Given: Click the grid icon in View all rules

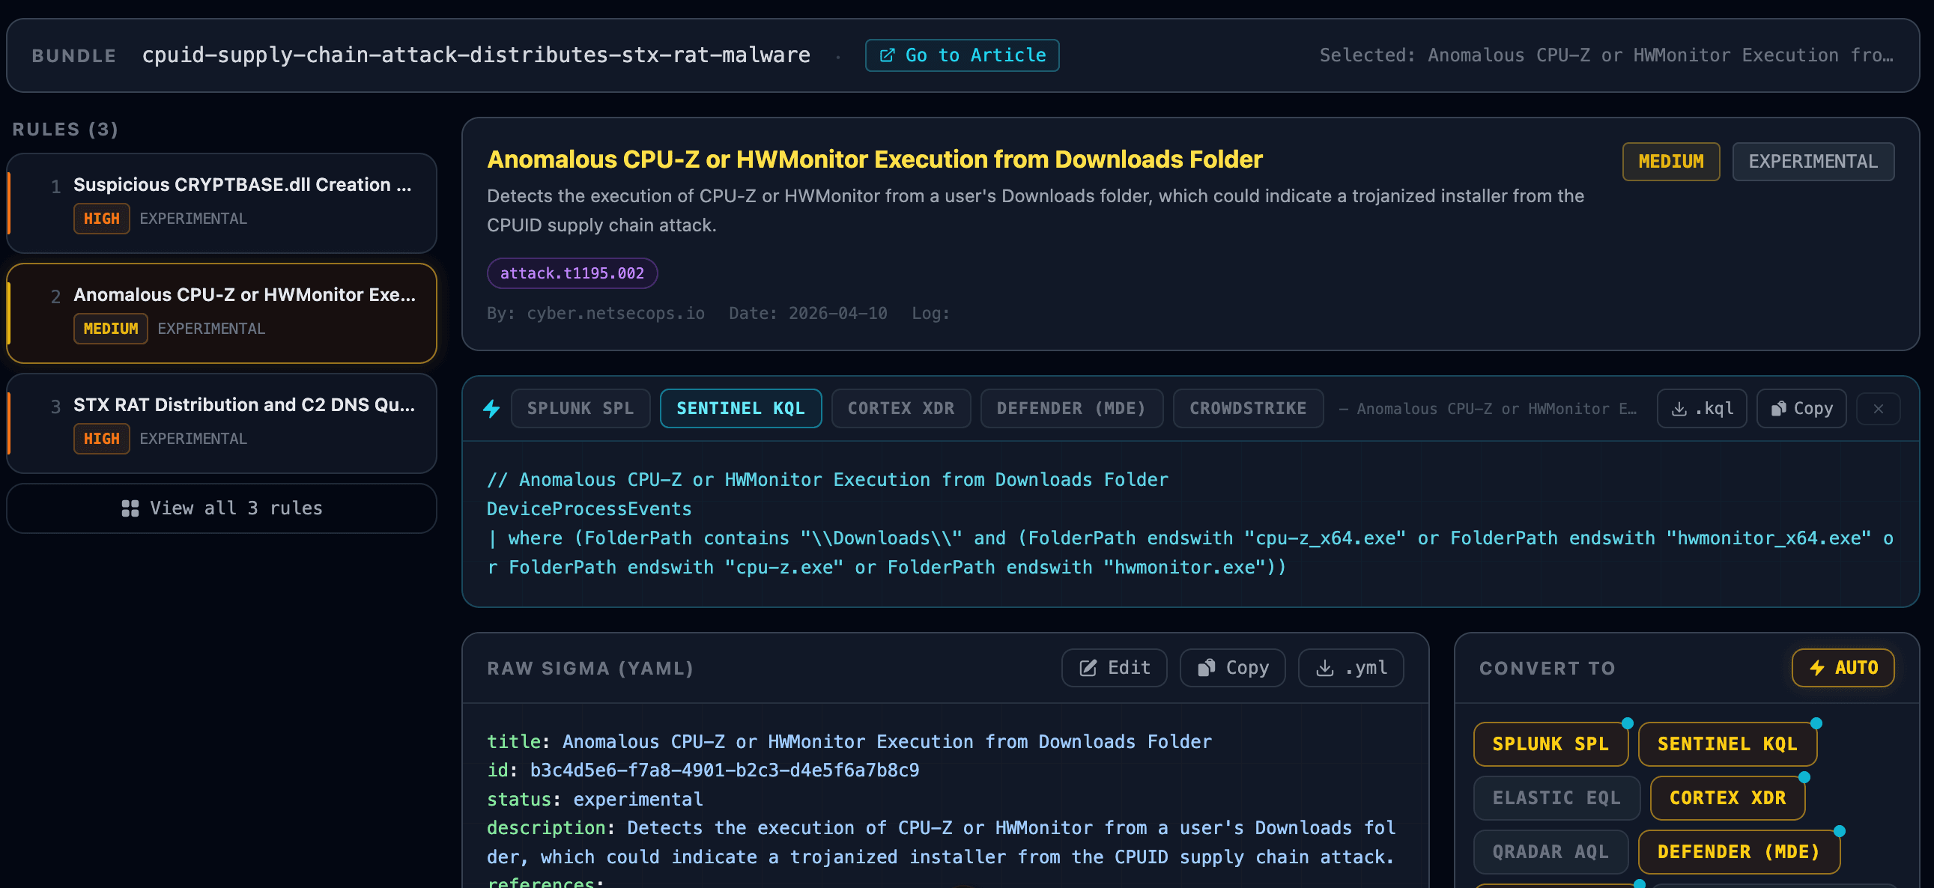Looking at the screenshot, I should [x=130, y=508].
